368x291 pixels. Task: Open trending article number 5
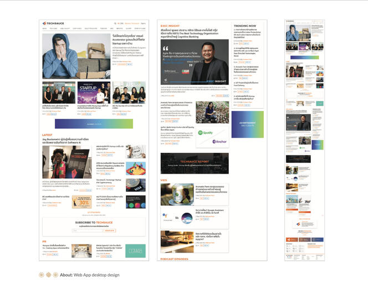[x=244, y=97]
